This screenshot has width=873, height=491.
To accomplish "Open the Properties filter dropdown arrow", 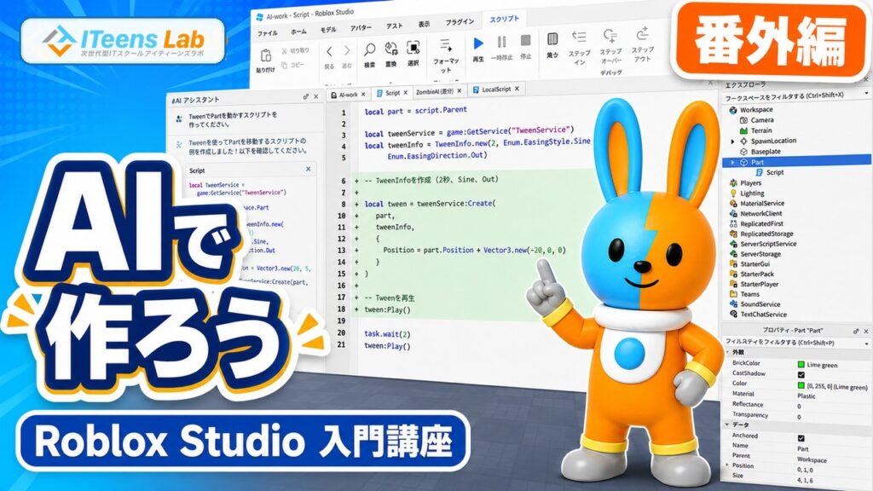I will pyautogui.click(x=867, y=344).
